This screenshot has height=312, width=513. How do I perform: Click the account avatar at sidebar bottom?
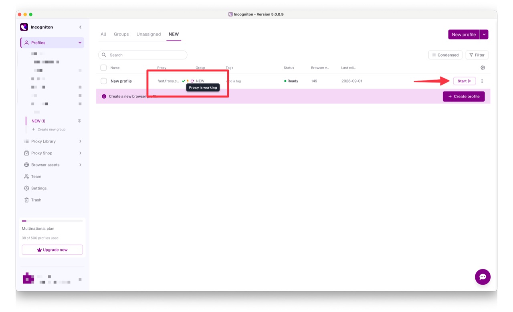point(28,278)
